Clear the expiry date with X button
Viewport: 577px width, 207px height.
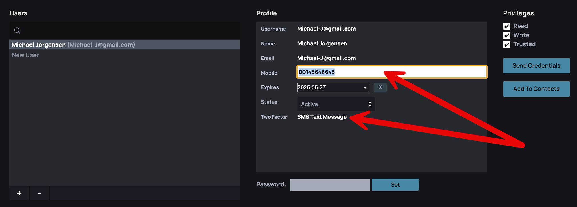click(380, 87)
